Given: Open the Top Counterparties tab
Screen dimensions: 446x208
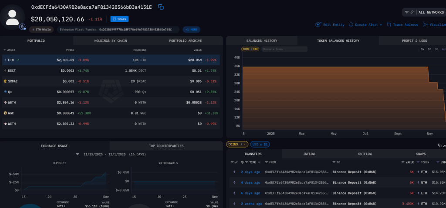Looking at the screenshot, I should [166, 146].
